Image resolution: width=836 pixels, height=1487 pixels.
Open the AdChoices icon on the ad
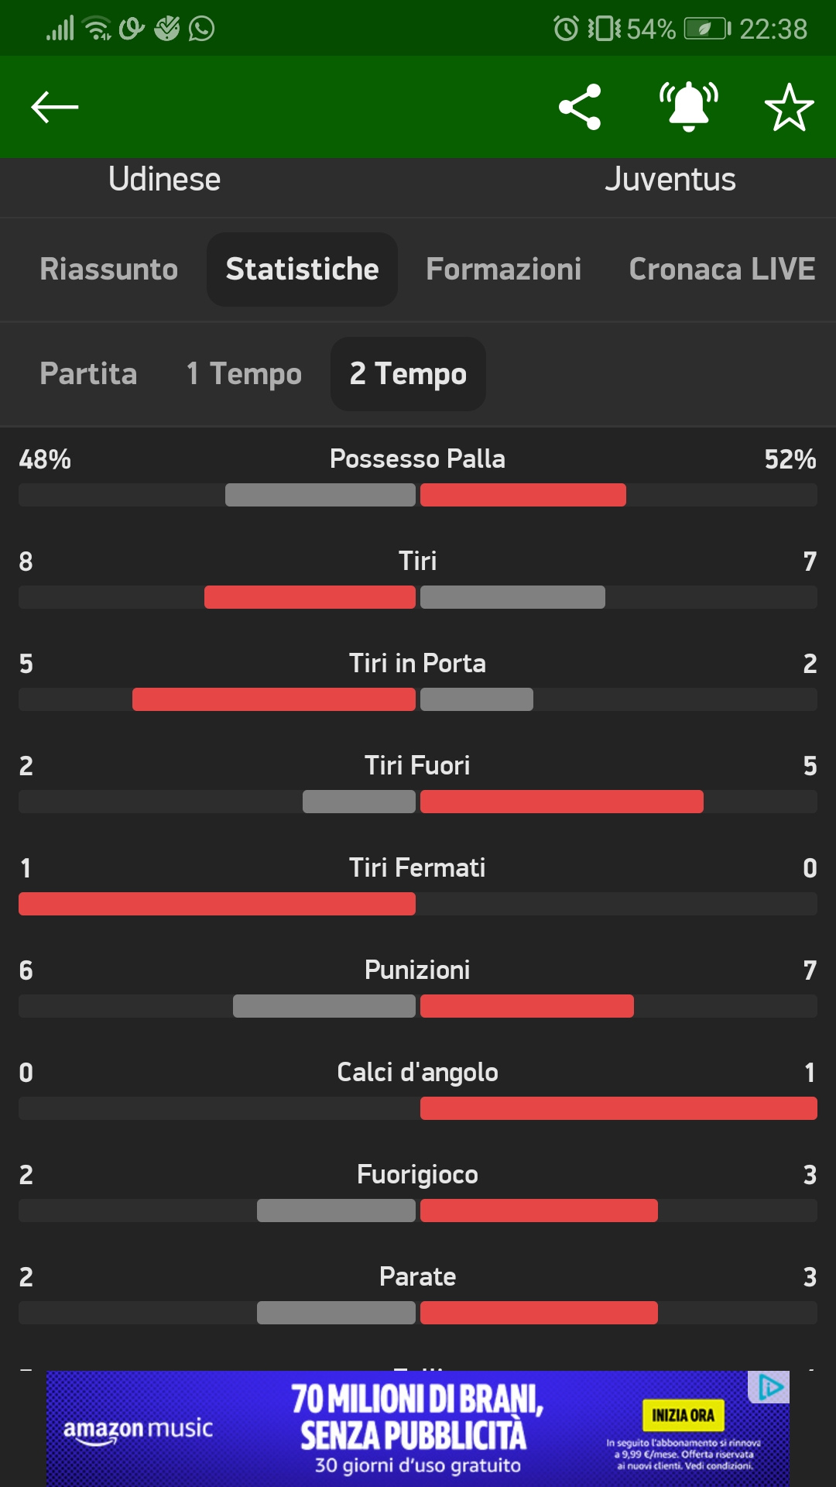pyautogui.click(x=769, y=1387)
